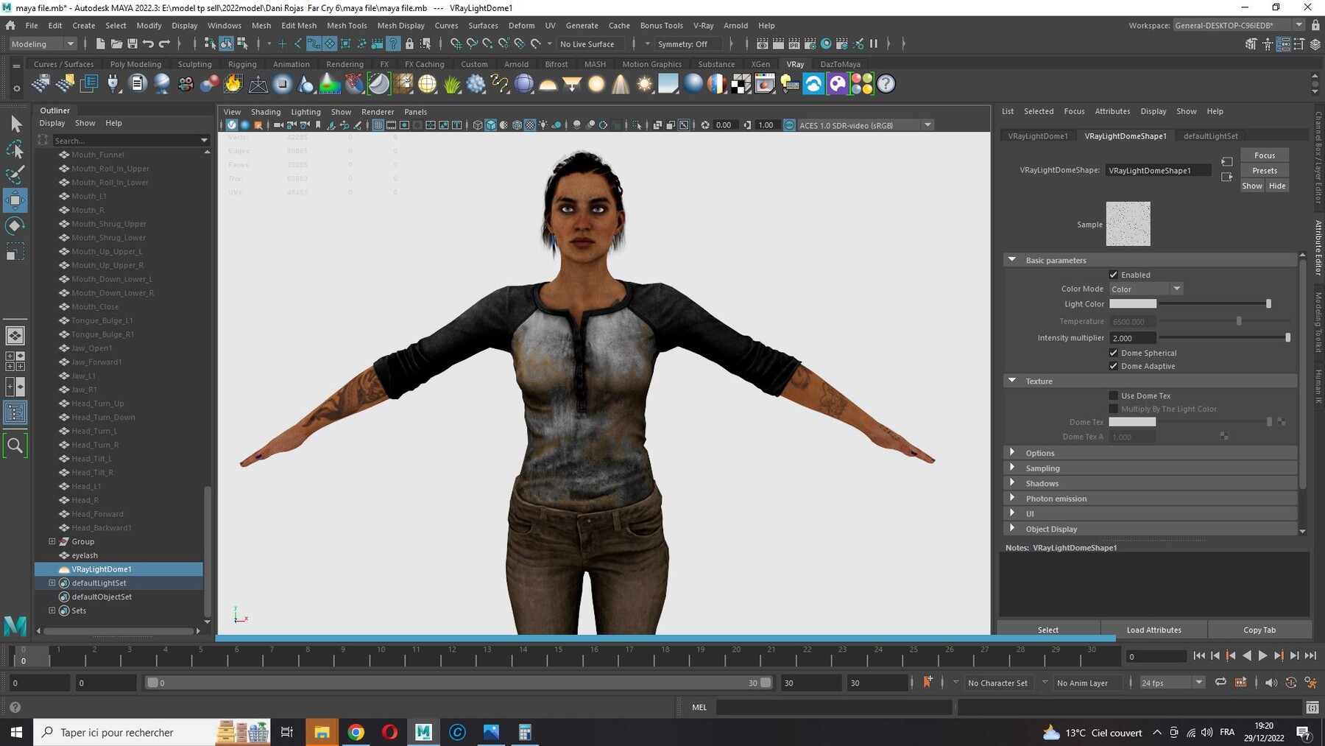
Task: Click the help question mark at bottom left
Action: click(15, 707)
